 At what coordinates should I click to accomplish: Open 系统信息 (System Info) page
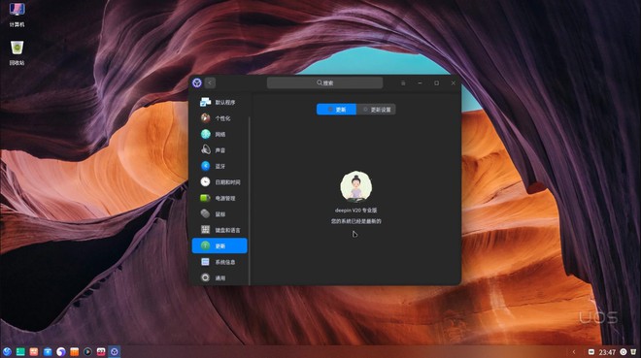[x=219, y=262]
